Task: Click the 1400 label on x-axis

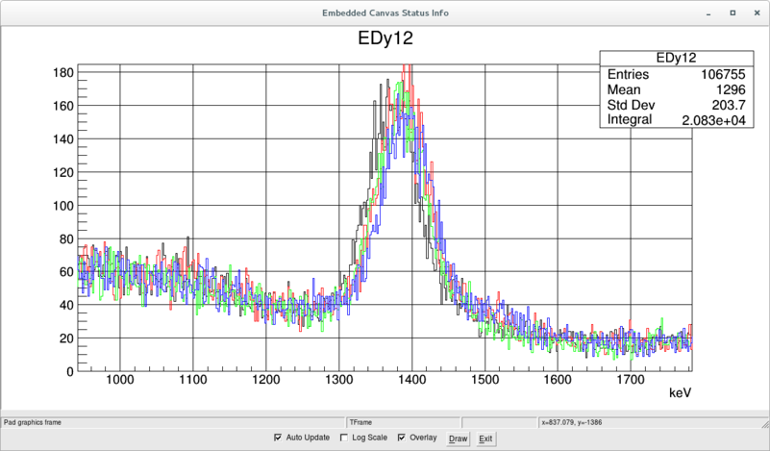Action: click(410, 380)
